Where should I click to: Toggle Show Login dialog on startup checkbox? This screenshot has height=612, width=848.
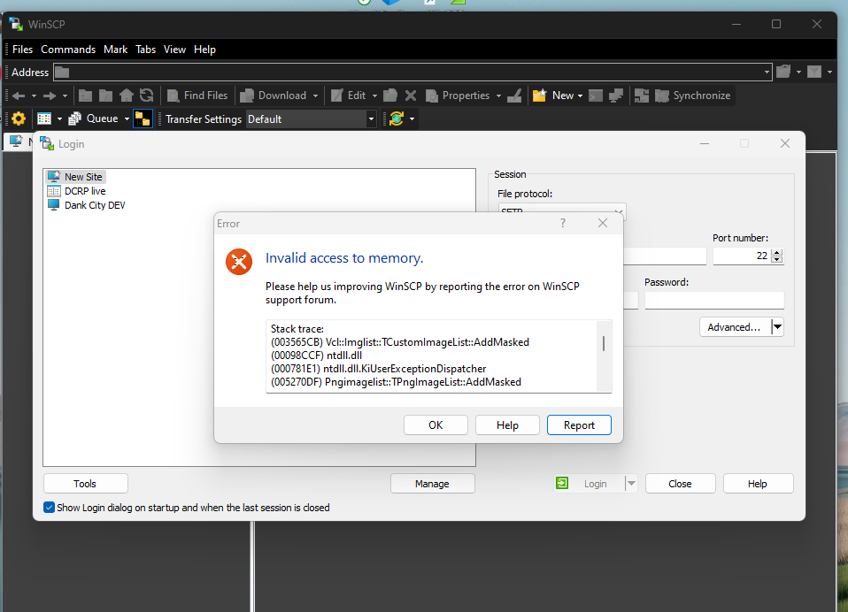pyautogui.click(x=50, y=508)
